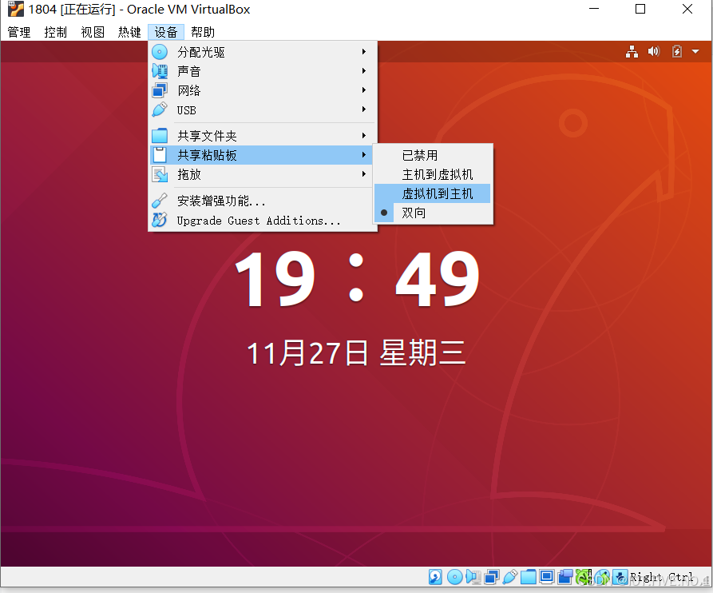This screenshot has width=713, height=593.
Task: Open the 视图 menu
Action: (93, 32)
